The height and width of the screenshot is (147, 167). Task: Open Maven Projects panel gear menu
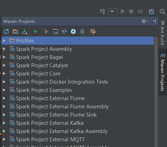point(144,21)
